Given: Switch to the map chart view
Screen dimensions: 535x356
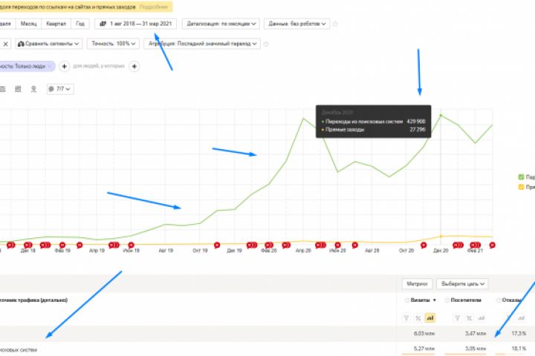Looking at the screenshot, I should 33,89.
